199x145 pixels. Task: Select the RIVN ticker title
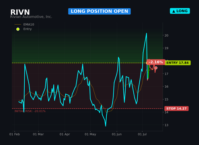pos(20,12)
